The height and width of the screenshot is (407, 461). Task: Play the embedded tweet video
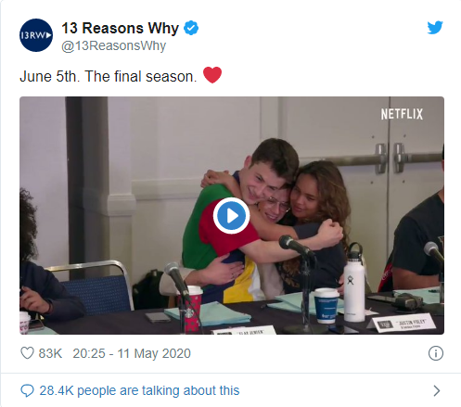231,216
